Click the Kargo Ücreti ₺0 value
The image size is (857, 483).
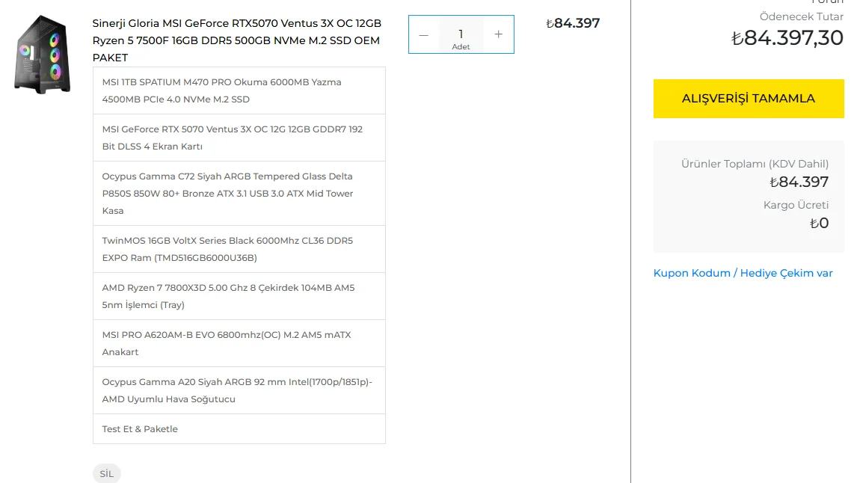coord(819,223)
